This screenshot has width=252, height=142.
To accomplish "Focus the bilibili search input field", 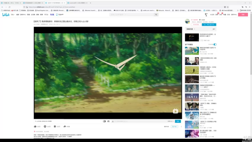I will tap(132, 15).
